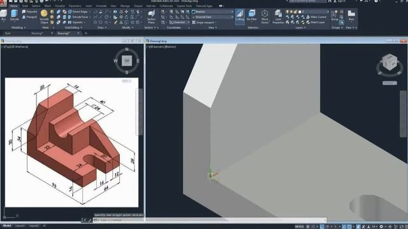
Task: Activate the Presspull tool
Action: (29, 17)
